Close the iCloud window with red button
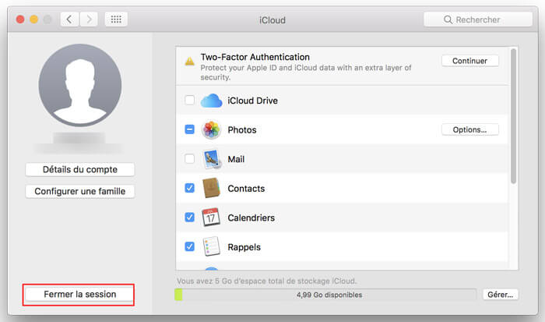 [x=20, y=19]
